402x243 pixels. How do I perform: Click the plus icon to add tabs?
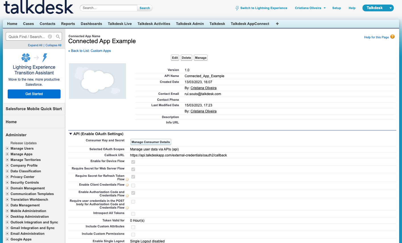(277, 24)
